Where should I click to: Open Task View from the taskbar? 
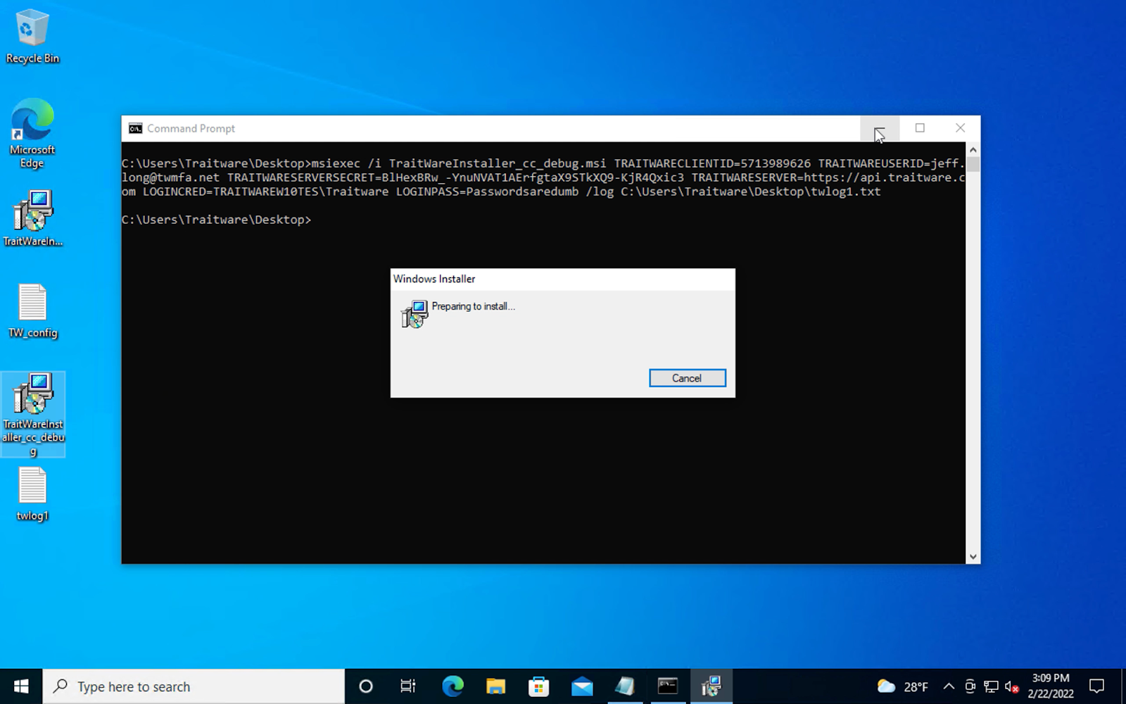408,686
